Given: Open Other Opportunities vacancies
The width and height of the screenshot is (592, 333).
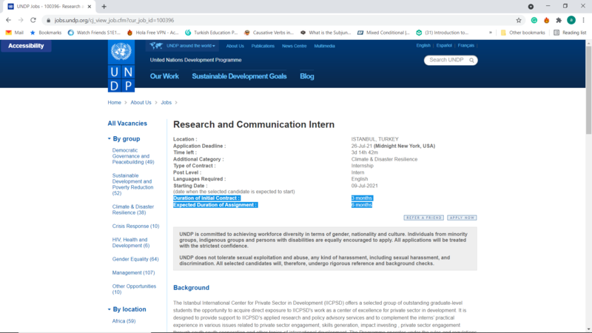Looking at the screenshot, I should click(x=134, y=289).
